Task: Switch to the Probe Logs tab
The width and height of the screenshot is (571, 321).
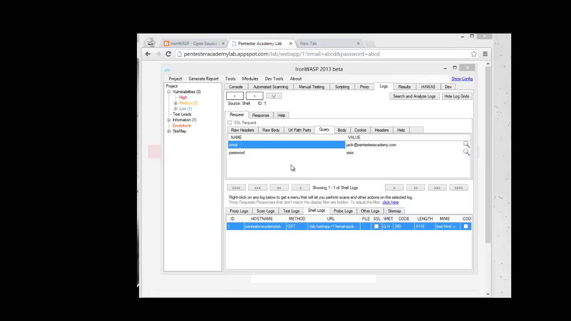Action: pyautogui.click(x=343, y=211)
